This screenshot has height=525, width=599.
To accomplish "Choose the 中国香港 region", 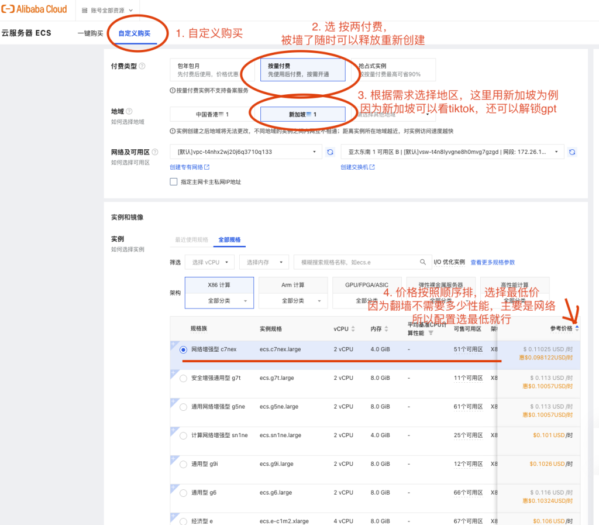I will (x=212, y=114).
